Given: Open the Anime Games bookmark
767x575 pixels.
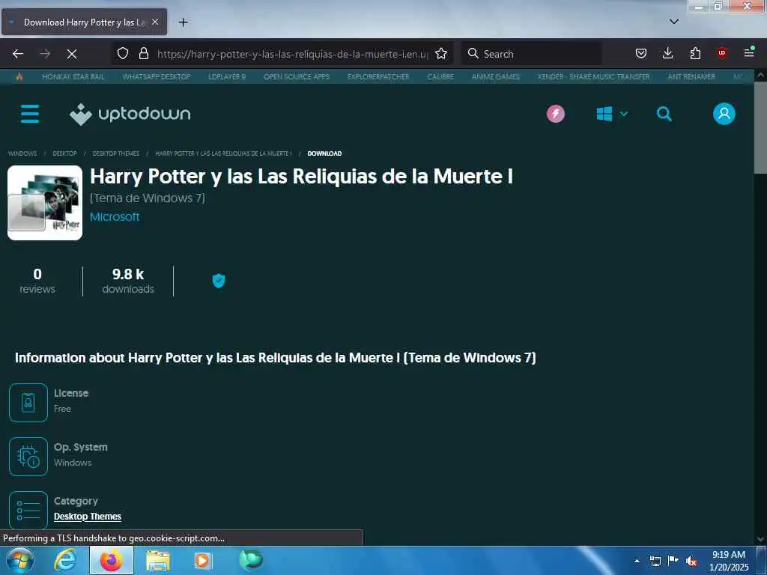Looking at the screenshot, I should pyautogui.click(x=496, y=77).
